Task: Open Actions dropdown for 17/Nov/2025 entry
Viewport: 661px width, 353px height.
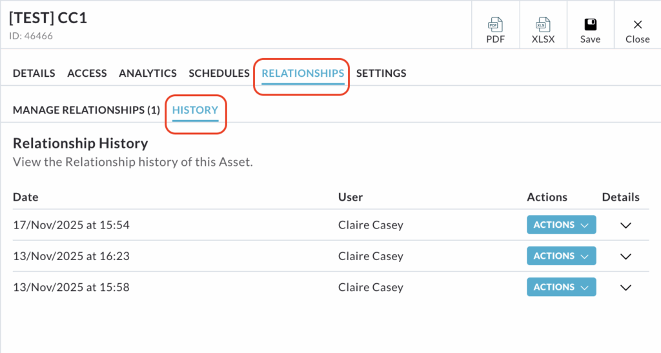Action: [x=561, y=225]
